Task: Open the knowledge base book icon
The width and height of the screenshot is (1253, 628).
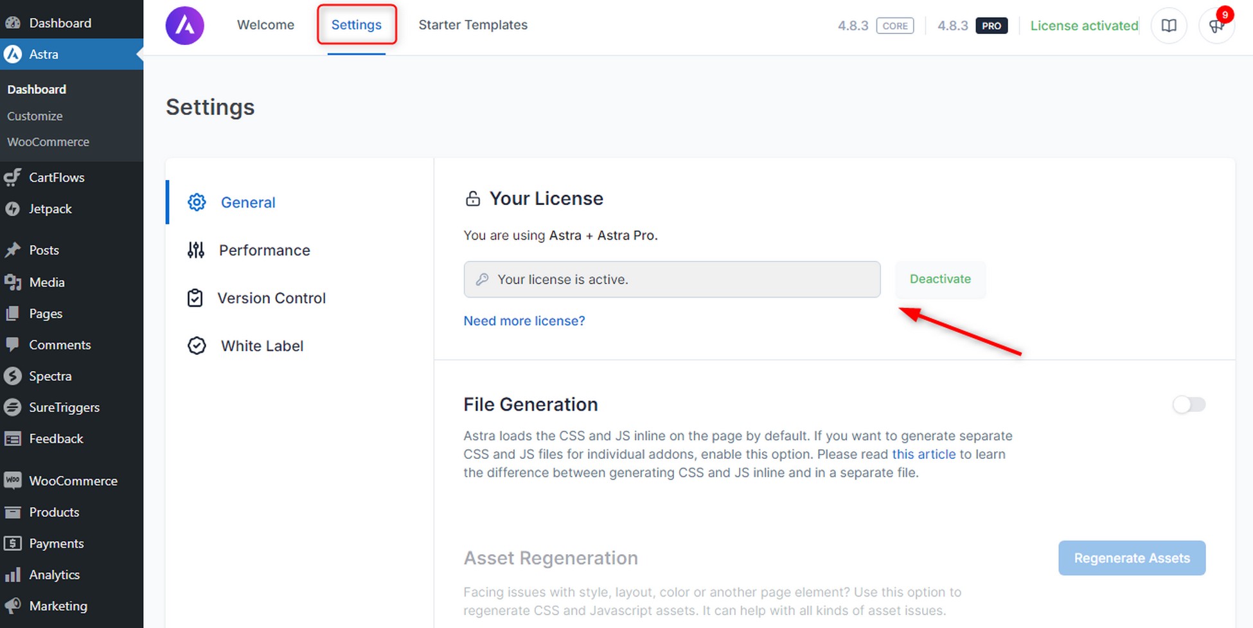Action: pos(1169,26)
